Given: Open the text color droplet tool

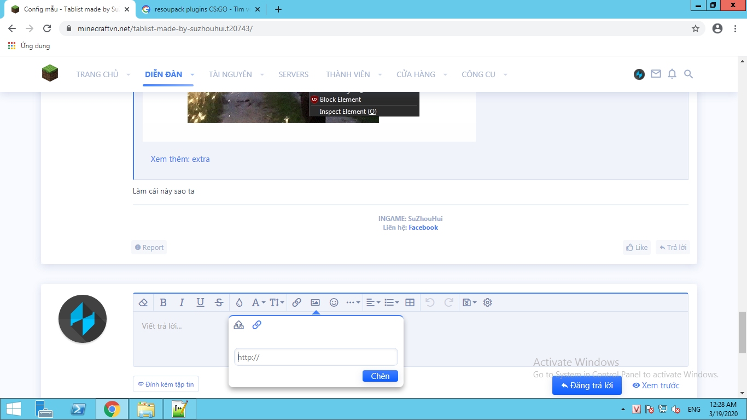Looking at the screenshot, I should coord(239,302).
